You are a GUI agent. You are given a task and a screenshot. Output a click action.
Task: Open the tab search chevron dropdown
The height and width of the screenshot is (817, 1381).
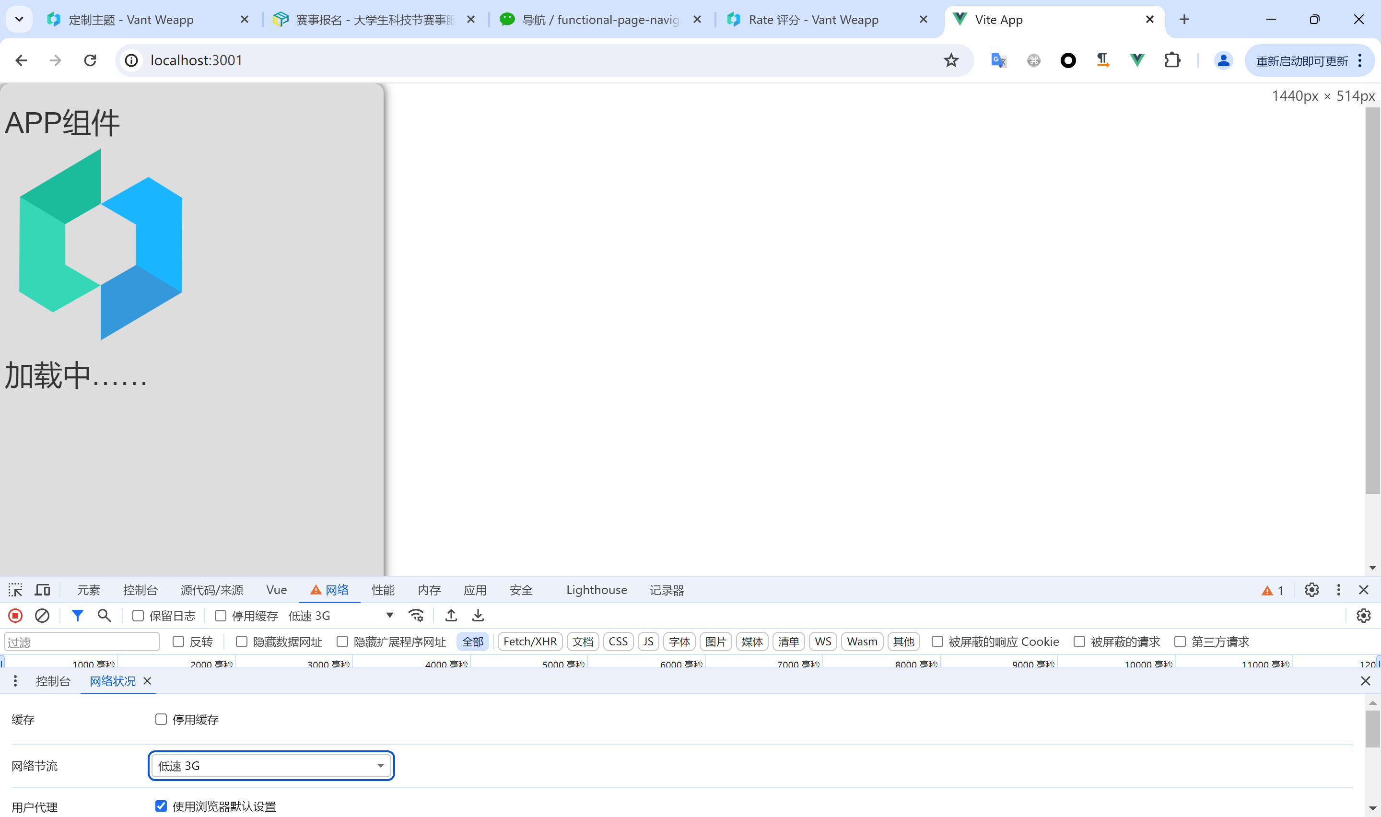pyautogui.click(x=19, y=20)
